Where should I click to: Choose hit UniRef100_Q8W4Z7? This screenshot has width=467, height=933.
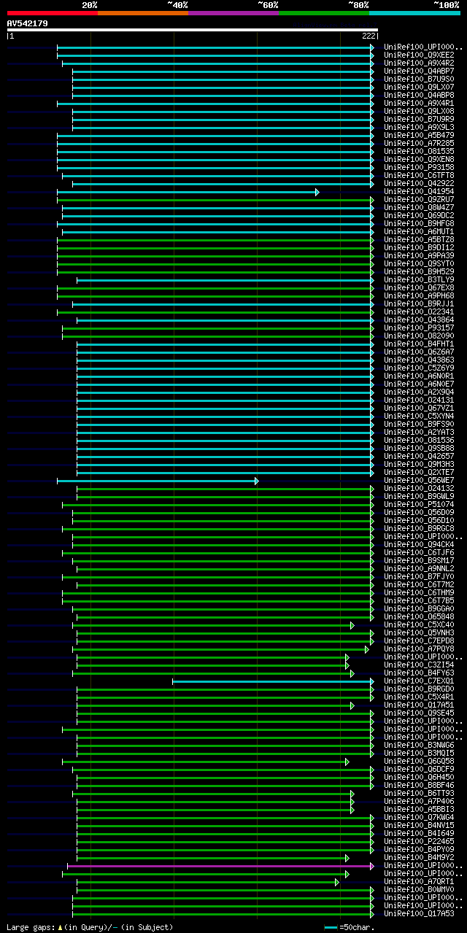click(x=419, y=208)
